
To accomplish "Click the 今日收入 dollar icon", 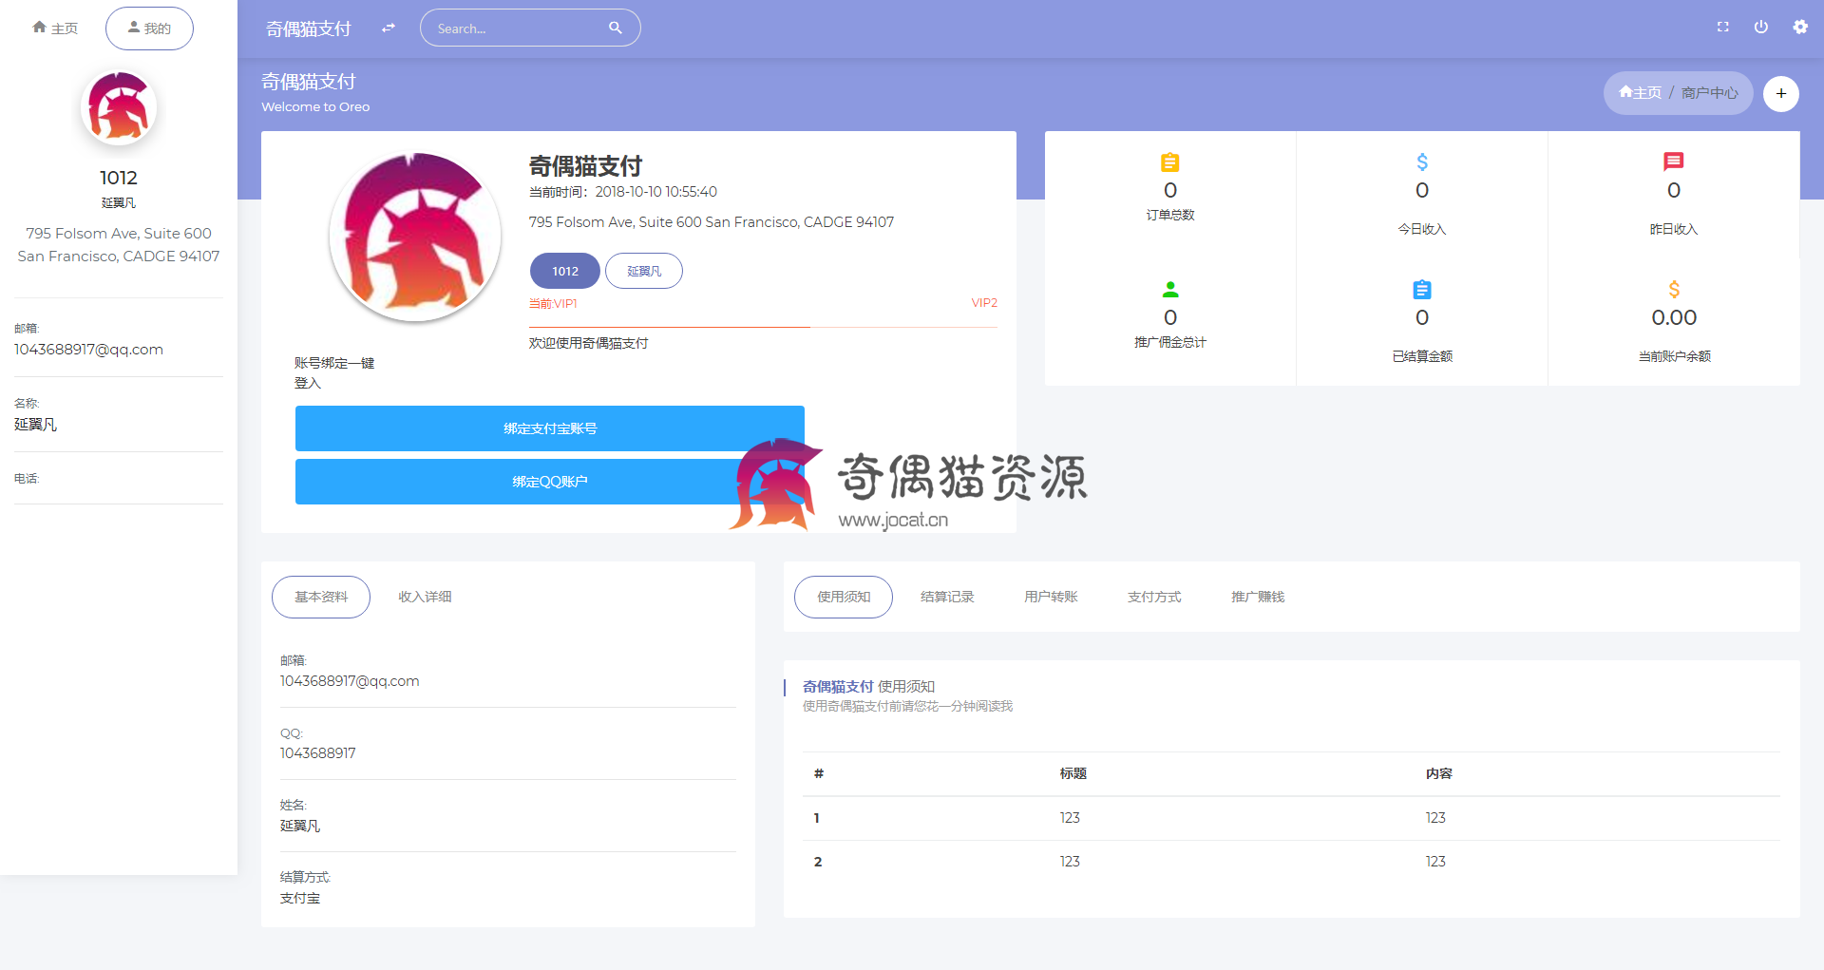I will click(x=1422, y=162).
